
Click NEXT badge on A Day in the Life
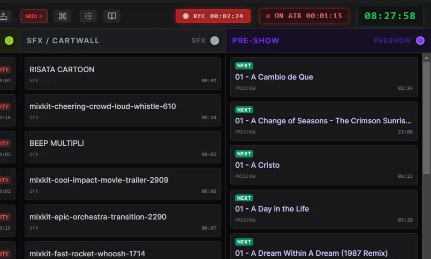tap(244, 198)
